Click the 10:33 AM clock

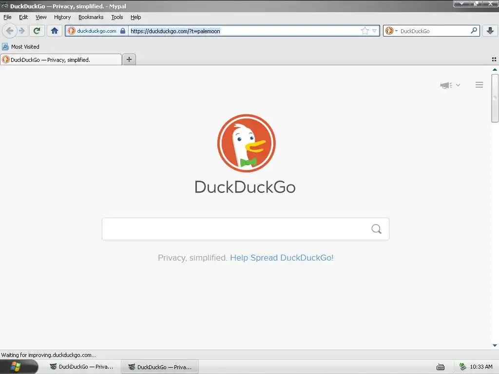481,367
